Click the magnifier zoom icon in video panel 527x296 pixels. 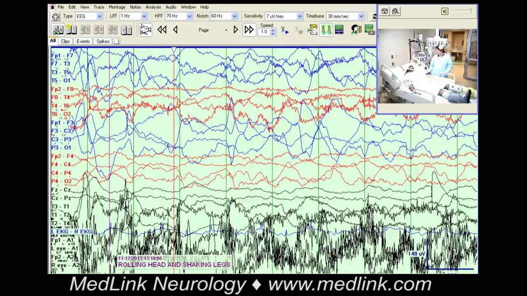pos(395,12)
